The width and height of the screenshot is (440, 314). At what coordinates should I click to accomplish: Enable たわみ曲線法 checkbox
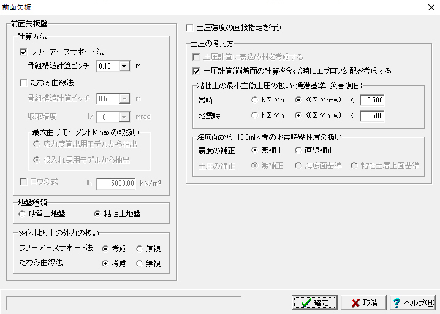pos(23,83)
